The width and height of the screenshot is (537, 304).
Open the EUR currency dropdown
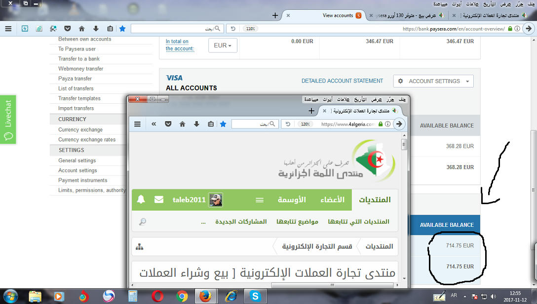pos(223,45)
